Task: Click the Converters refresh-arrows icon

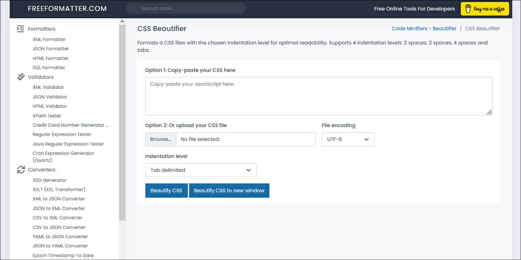Action: click(21, 170)
